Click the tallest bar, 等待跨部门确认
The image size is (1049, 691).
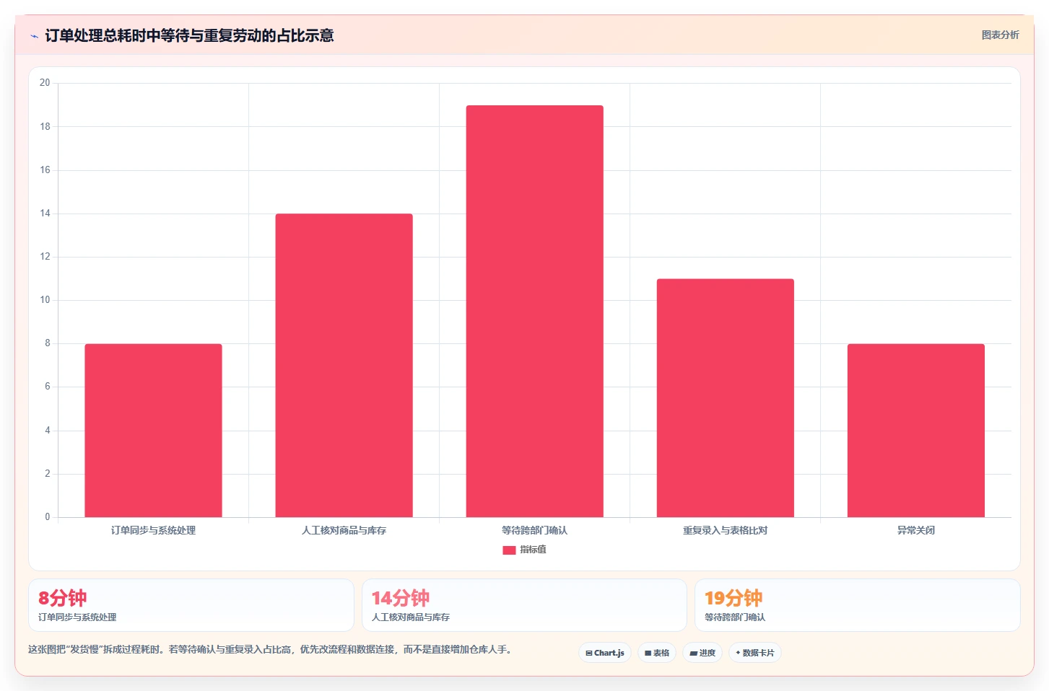point(534,312)
